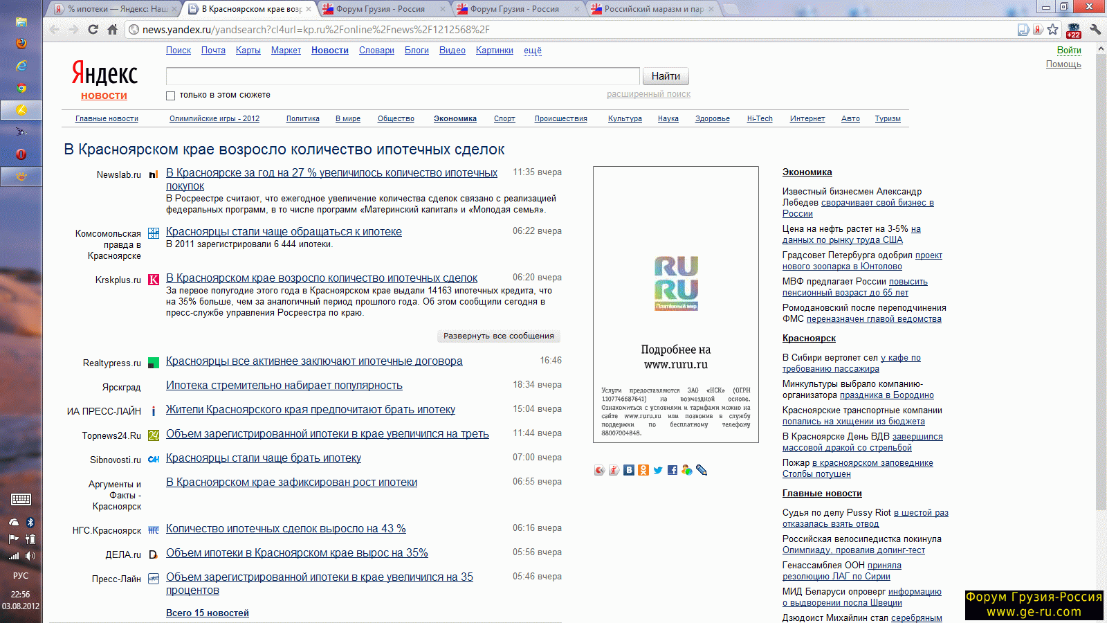Open the browser home page icon
1107x623 pixels.
[113, 30]
